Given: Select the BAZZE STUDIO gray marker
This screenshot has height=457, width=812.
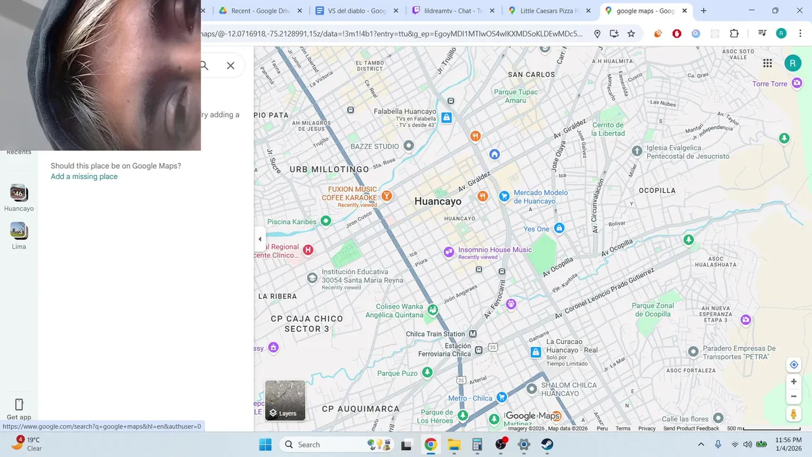Looking at the screenshot, I should 409,145.
